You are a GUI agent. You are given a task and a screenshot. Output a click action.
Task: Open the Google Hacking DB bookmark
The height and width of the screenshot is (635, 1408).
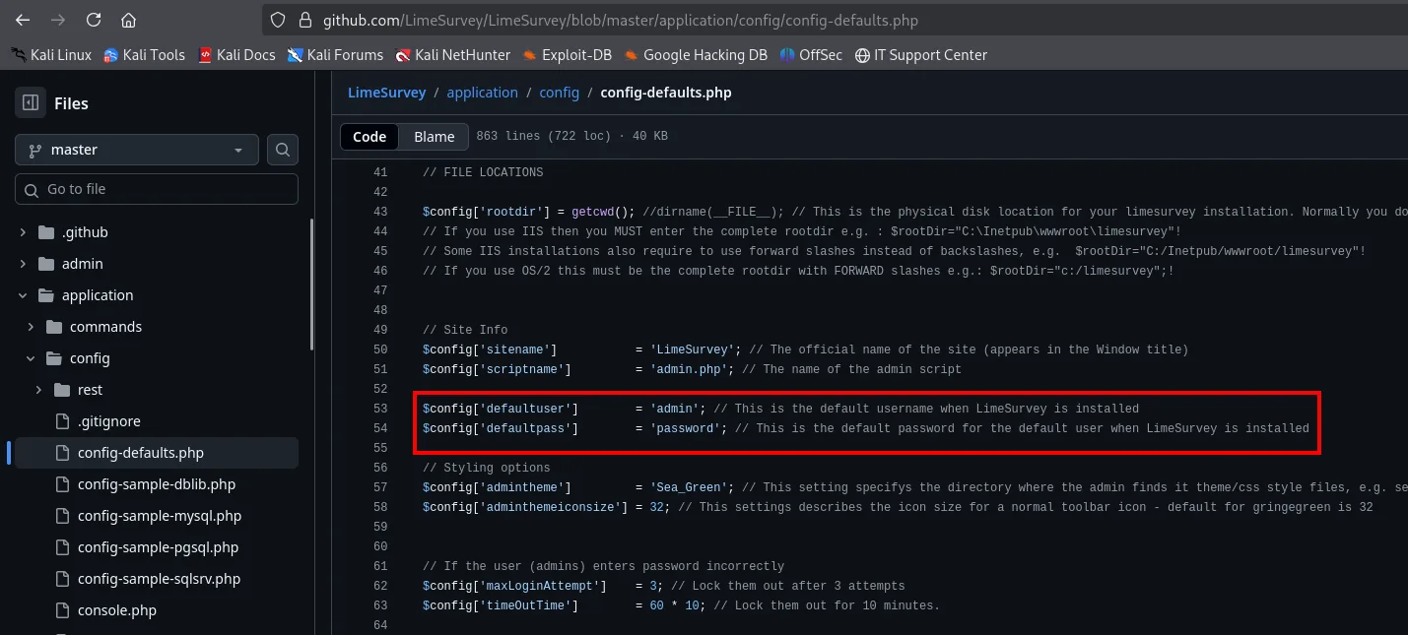pos(696,55)
